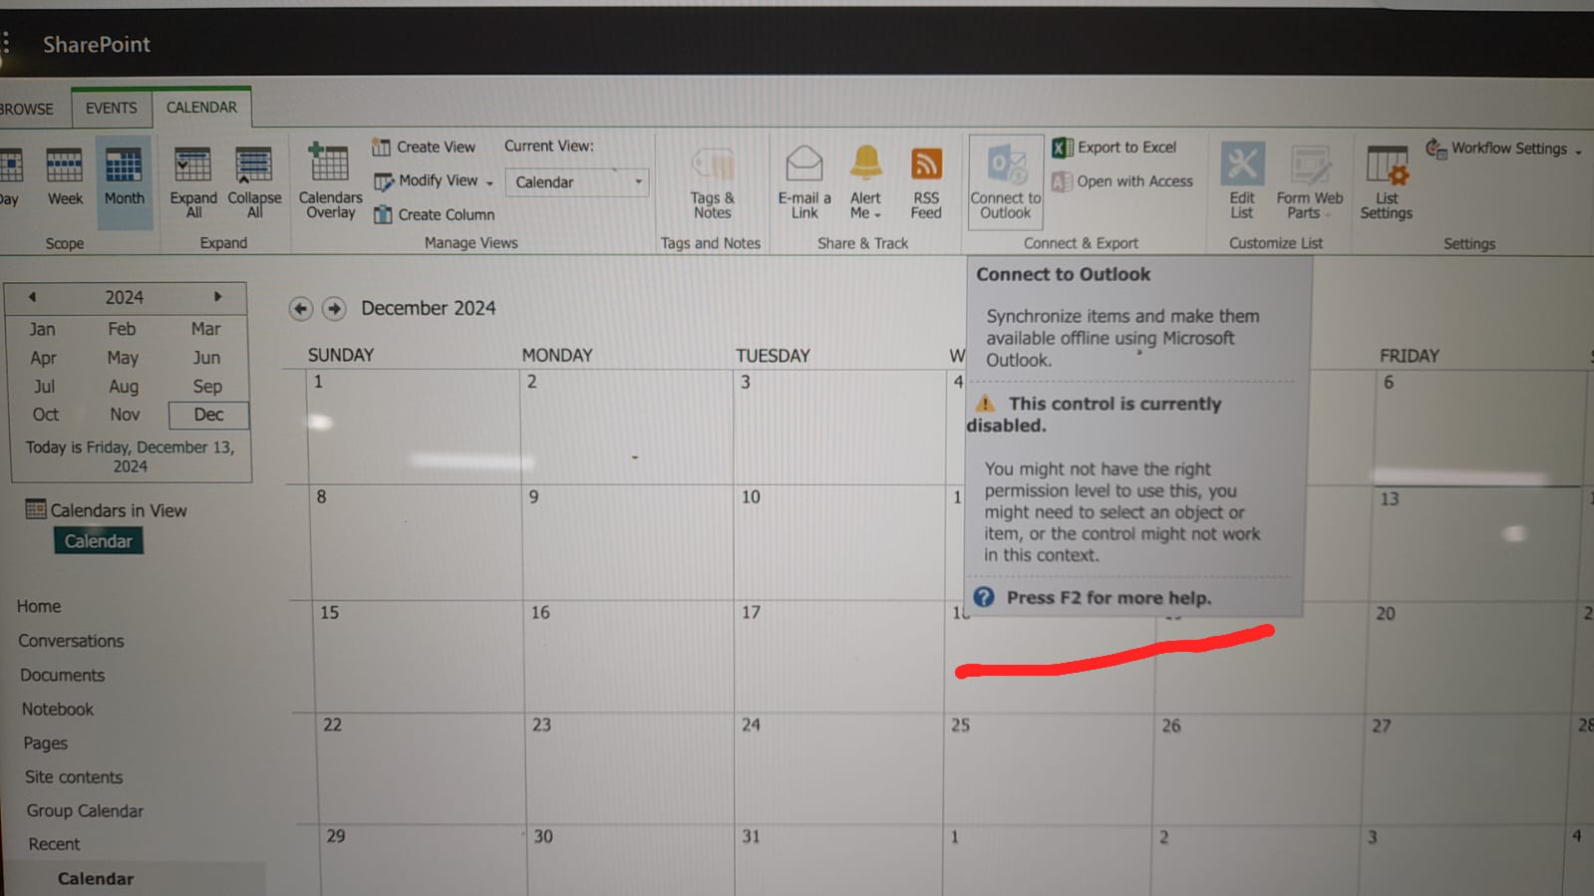Select Oct in year picker

coord(45,415)
